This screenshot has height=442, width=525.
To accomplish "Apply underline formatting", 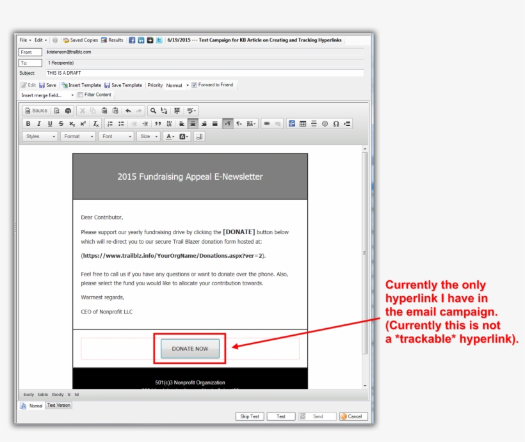I will pyautogui.click(x=50, y=123).
